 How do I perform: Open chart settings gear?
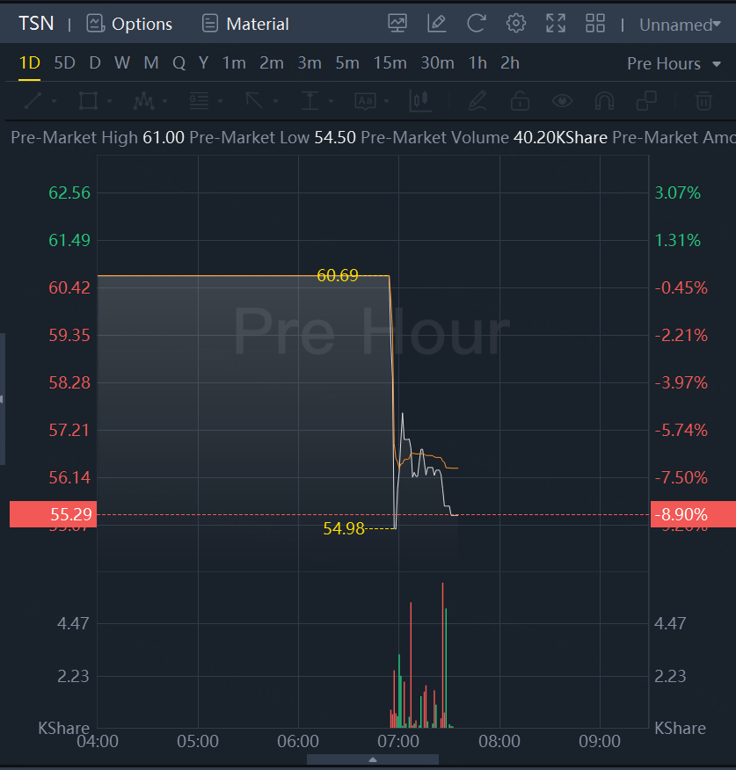[x=516, y=24]
